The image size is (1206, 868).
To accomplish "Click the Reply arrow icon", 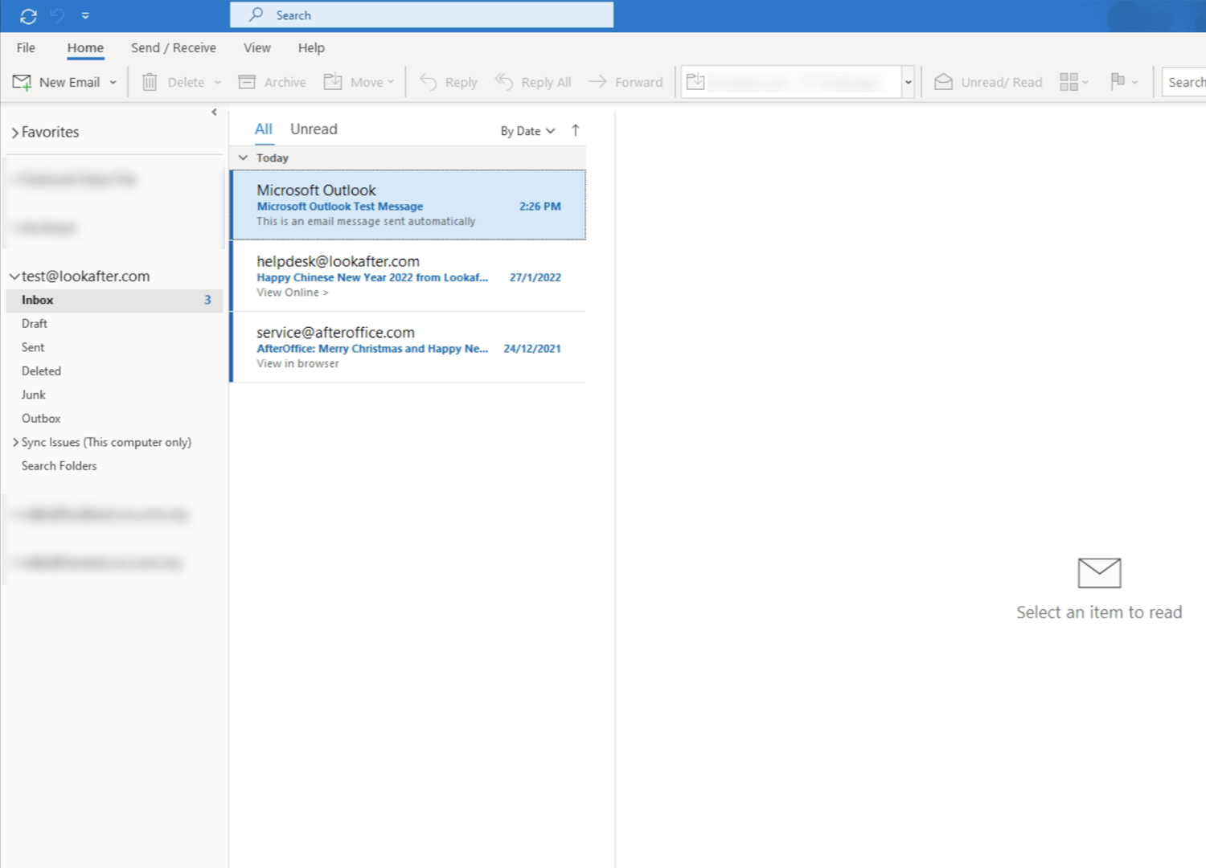I will tap(429, 82).
